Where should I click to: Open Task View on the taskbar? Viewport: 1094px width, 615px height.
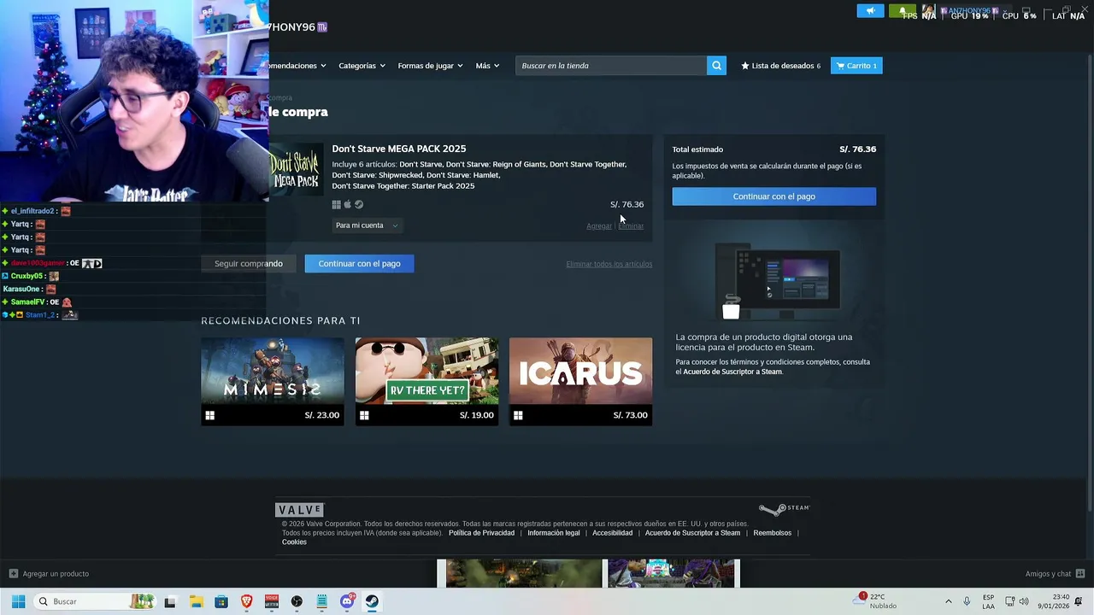tap(170, 601)
